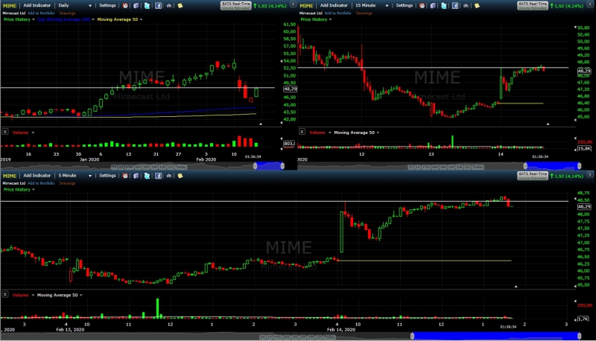The image size is (596, 341).
Task: Share 15 Minute chart on Facebook
Action: click(455, 5)
